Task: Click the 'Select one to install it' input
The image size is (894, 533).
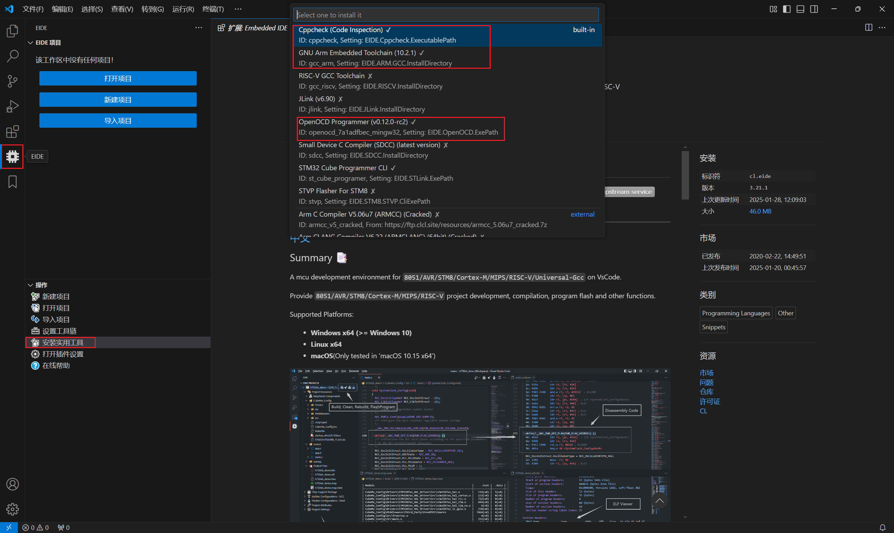Action: coord(446,15)
